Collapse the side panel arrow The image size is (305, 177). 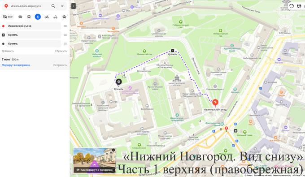coord(73,6)
